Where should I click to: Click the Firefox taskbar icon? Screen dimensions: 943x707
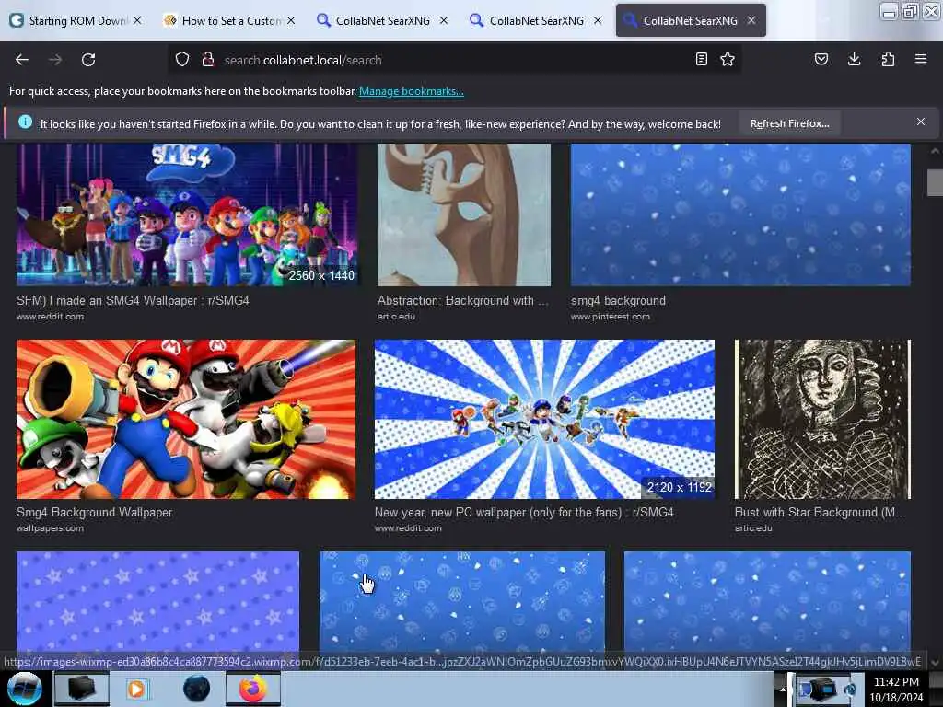[x=253, y=689]
